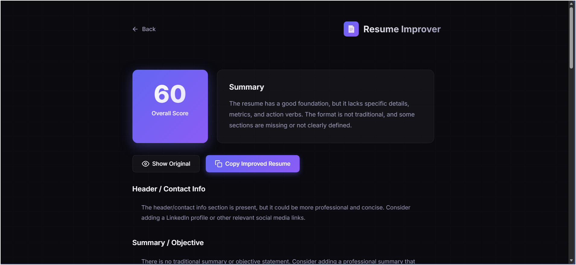Click the vertical scrollbar thumb
This screenshot has height=265, width=576.
pos(571,38)
